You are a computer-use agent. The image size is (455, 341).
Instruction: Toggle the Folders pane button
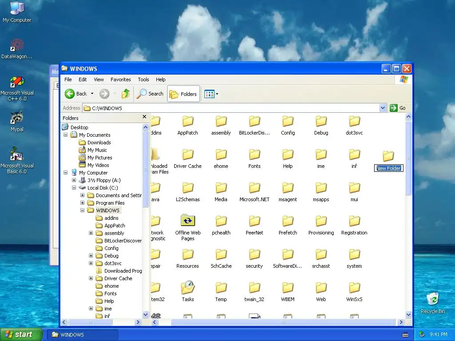pyautogui.click(x=184, y=94)
